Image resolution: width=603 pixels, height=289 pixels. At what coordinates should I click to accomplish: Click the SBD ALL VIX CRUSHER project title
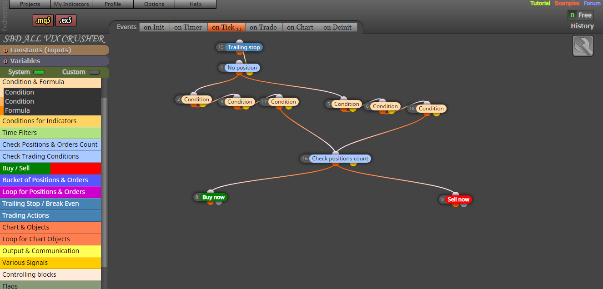click(x=54, y=39)
